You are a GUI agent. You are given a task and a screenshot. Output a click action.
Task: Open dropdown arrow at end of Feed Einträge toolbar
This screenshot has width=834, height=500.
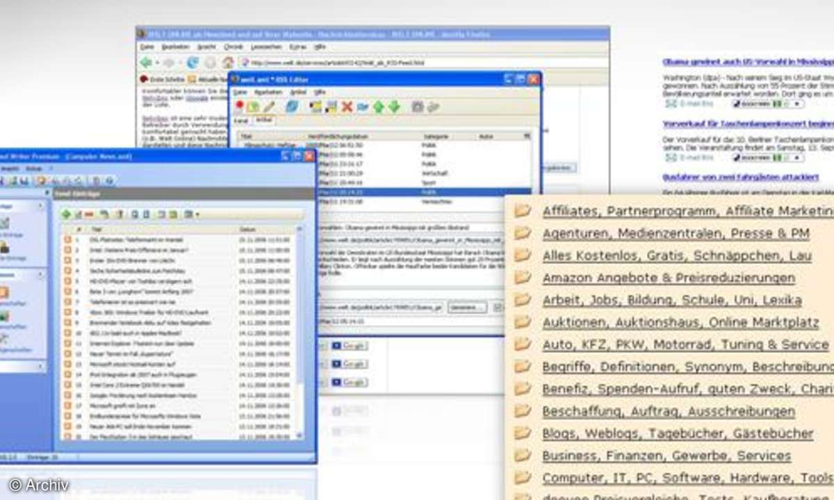[x=197, y=215]
